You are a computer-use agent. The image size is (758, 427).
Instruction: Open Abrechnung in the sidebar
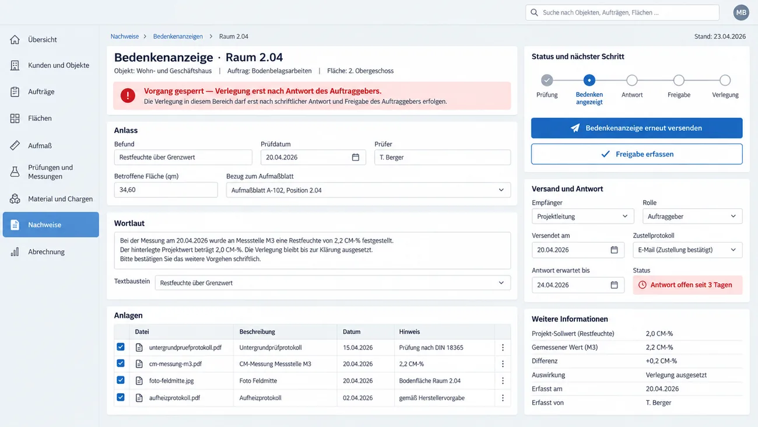[51, 252]
